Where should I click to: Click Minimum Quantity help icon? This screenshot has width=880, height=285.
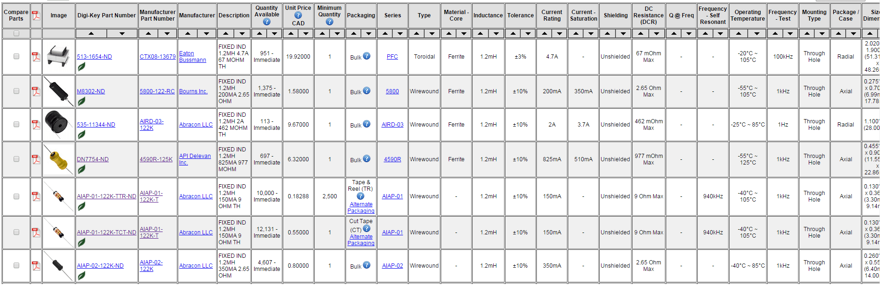click(330, 22)
